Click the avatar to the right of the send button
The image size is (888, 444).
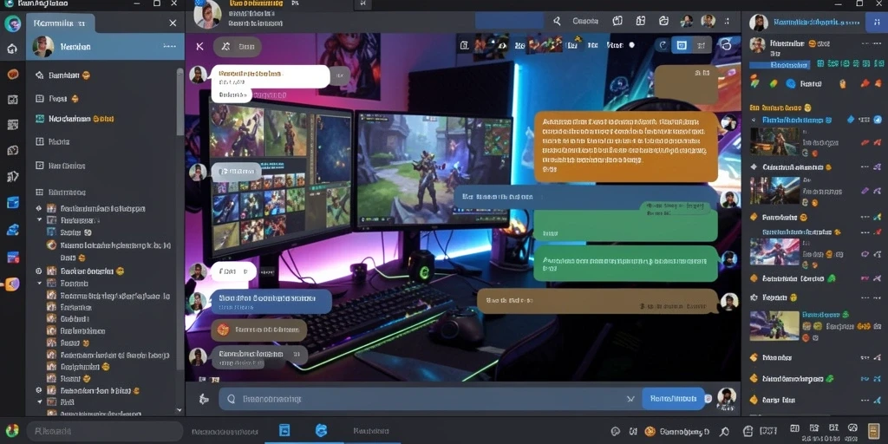pos(727,397)
